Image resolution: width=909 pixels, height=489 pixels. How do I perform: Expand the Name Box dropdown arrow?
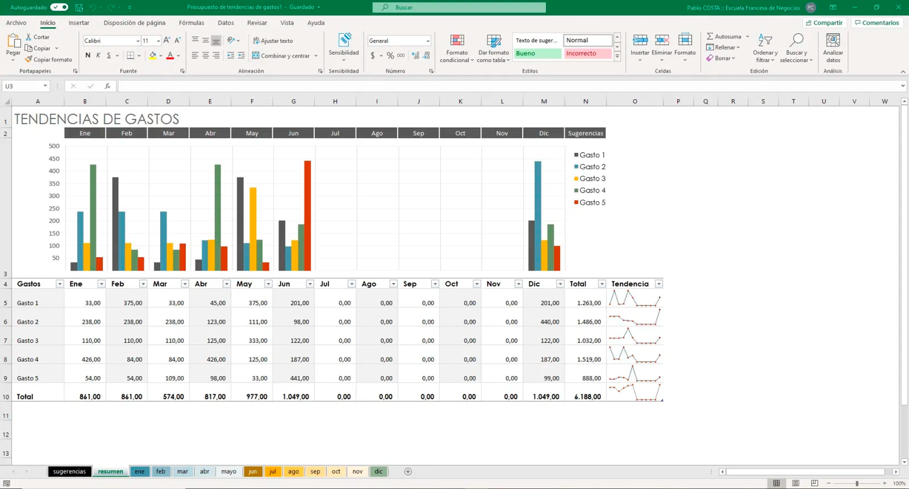(45, 86)
